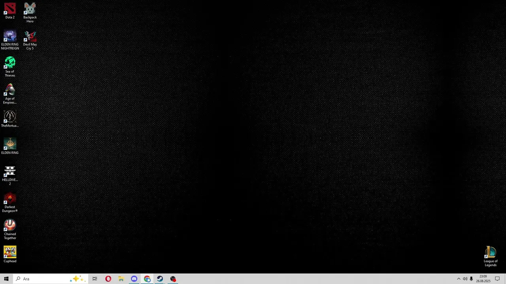Open the notification action center
The image size is (506, 284).
[x=497, y=279]
